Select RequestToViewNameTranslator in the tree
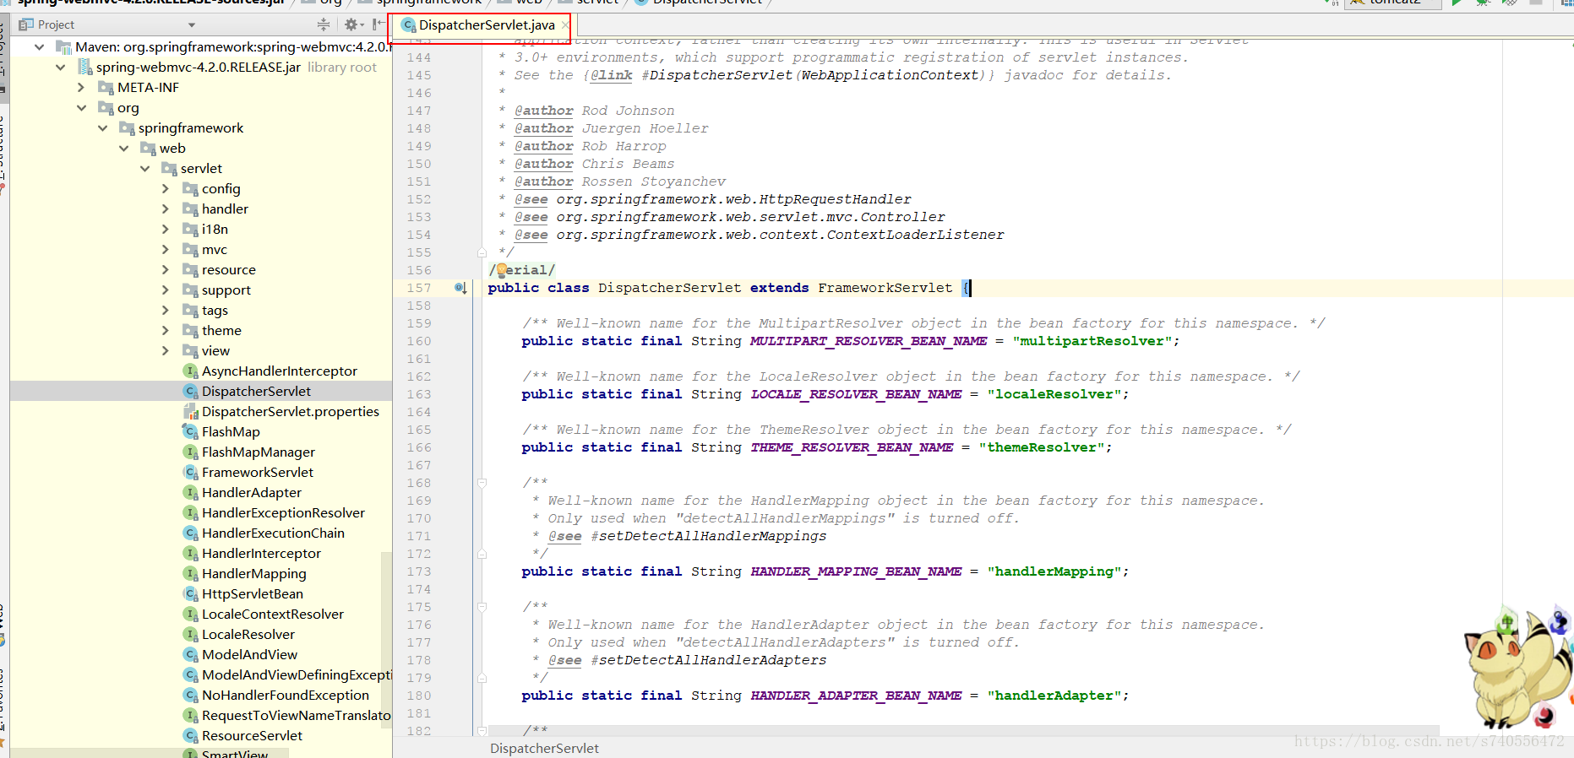Screen dimensions: 1574x758 (297, 716)
